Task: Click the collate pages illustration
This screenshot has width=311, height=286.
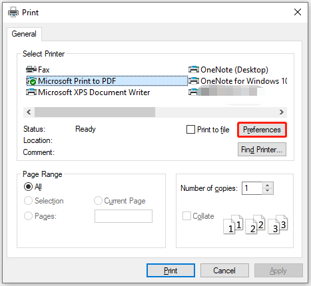Action: (x=255, y=224)
